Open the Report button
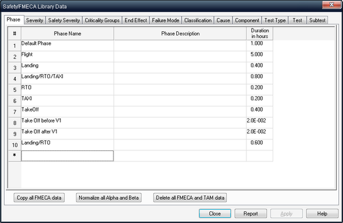Image resolution: width=343 pixels, height=223 pixels. click(x=251, y=213)
